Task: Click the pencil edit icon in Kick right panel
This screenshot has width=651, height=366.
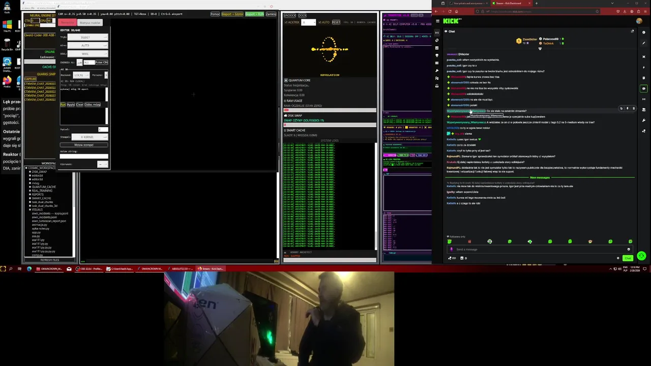Action: click(643, 43)
